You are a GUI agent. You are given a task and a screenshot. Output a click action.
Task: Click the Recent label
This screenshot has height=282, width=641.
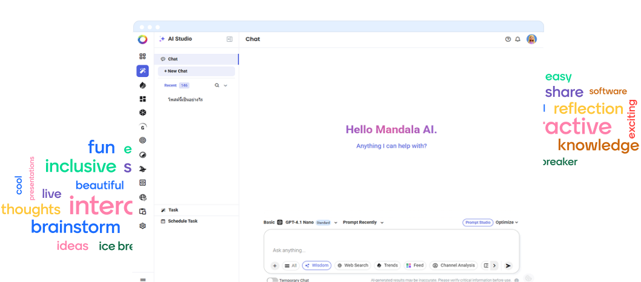pos(170,85)
